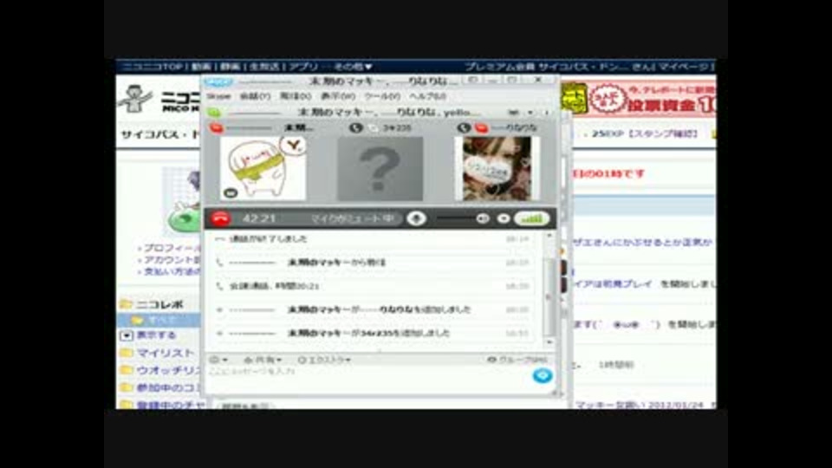Hang up the Skype call with red button
The height and width of the screenshot is (468, 832).
click(x=220, y=218)
